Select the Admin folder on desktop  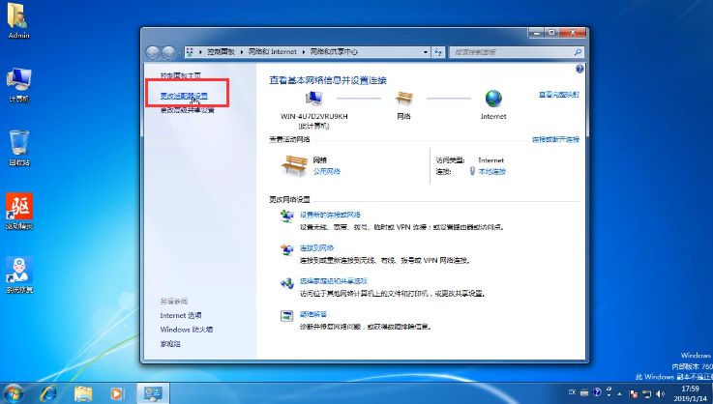tap(19, 21)
